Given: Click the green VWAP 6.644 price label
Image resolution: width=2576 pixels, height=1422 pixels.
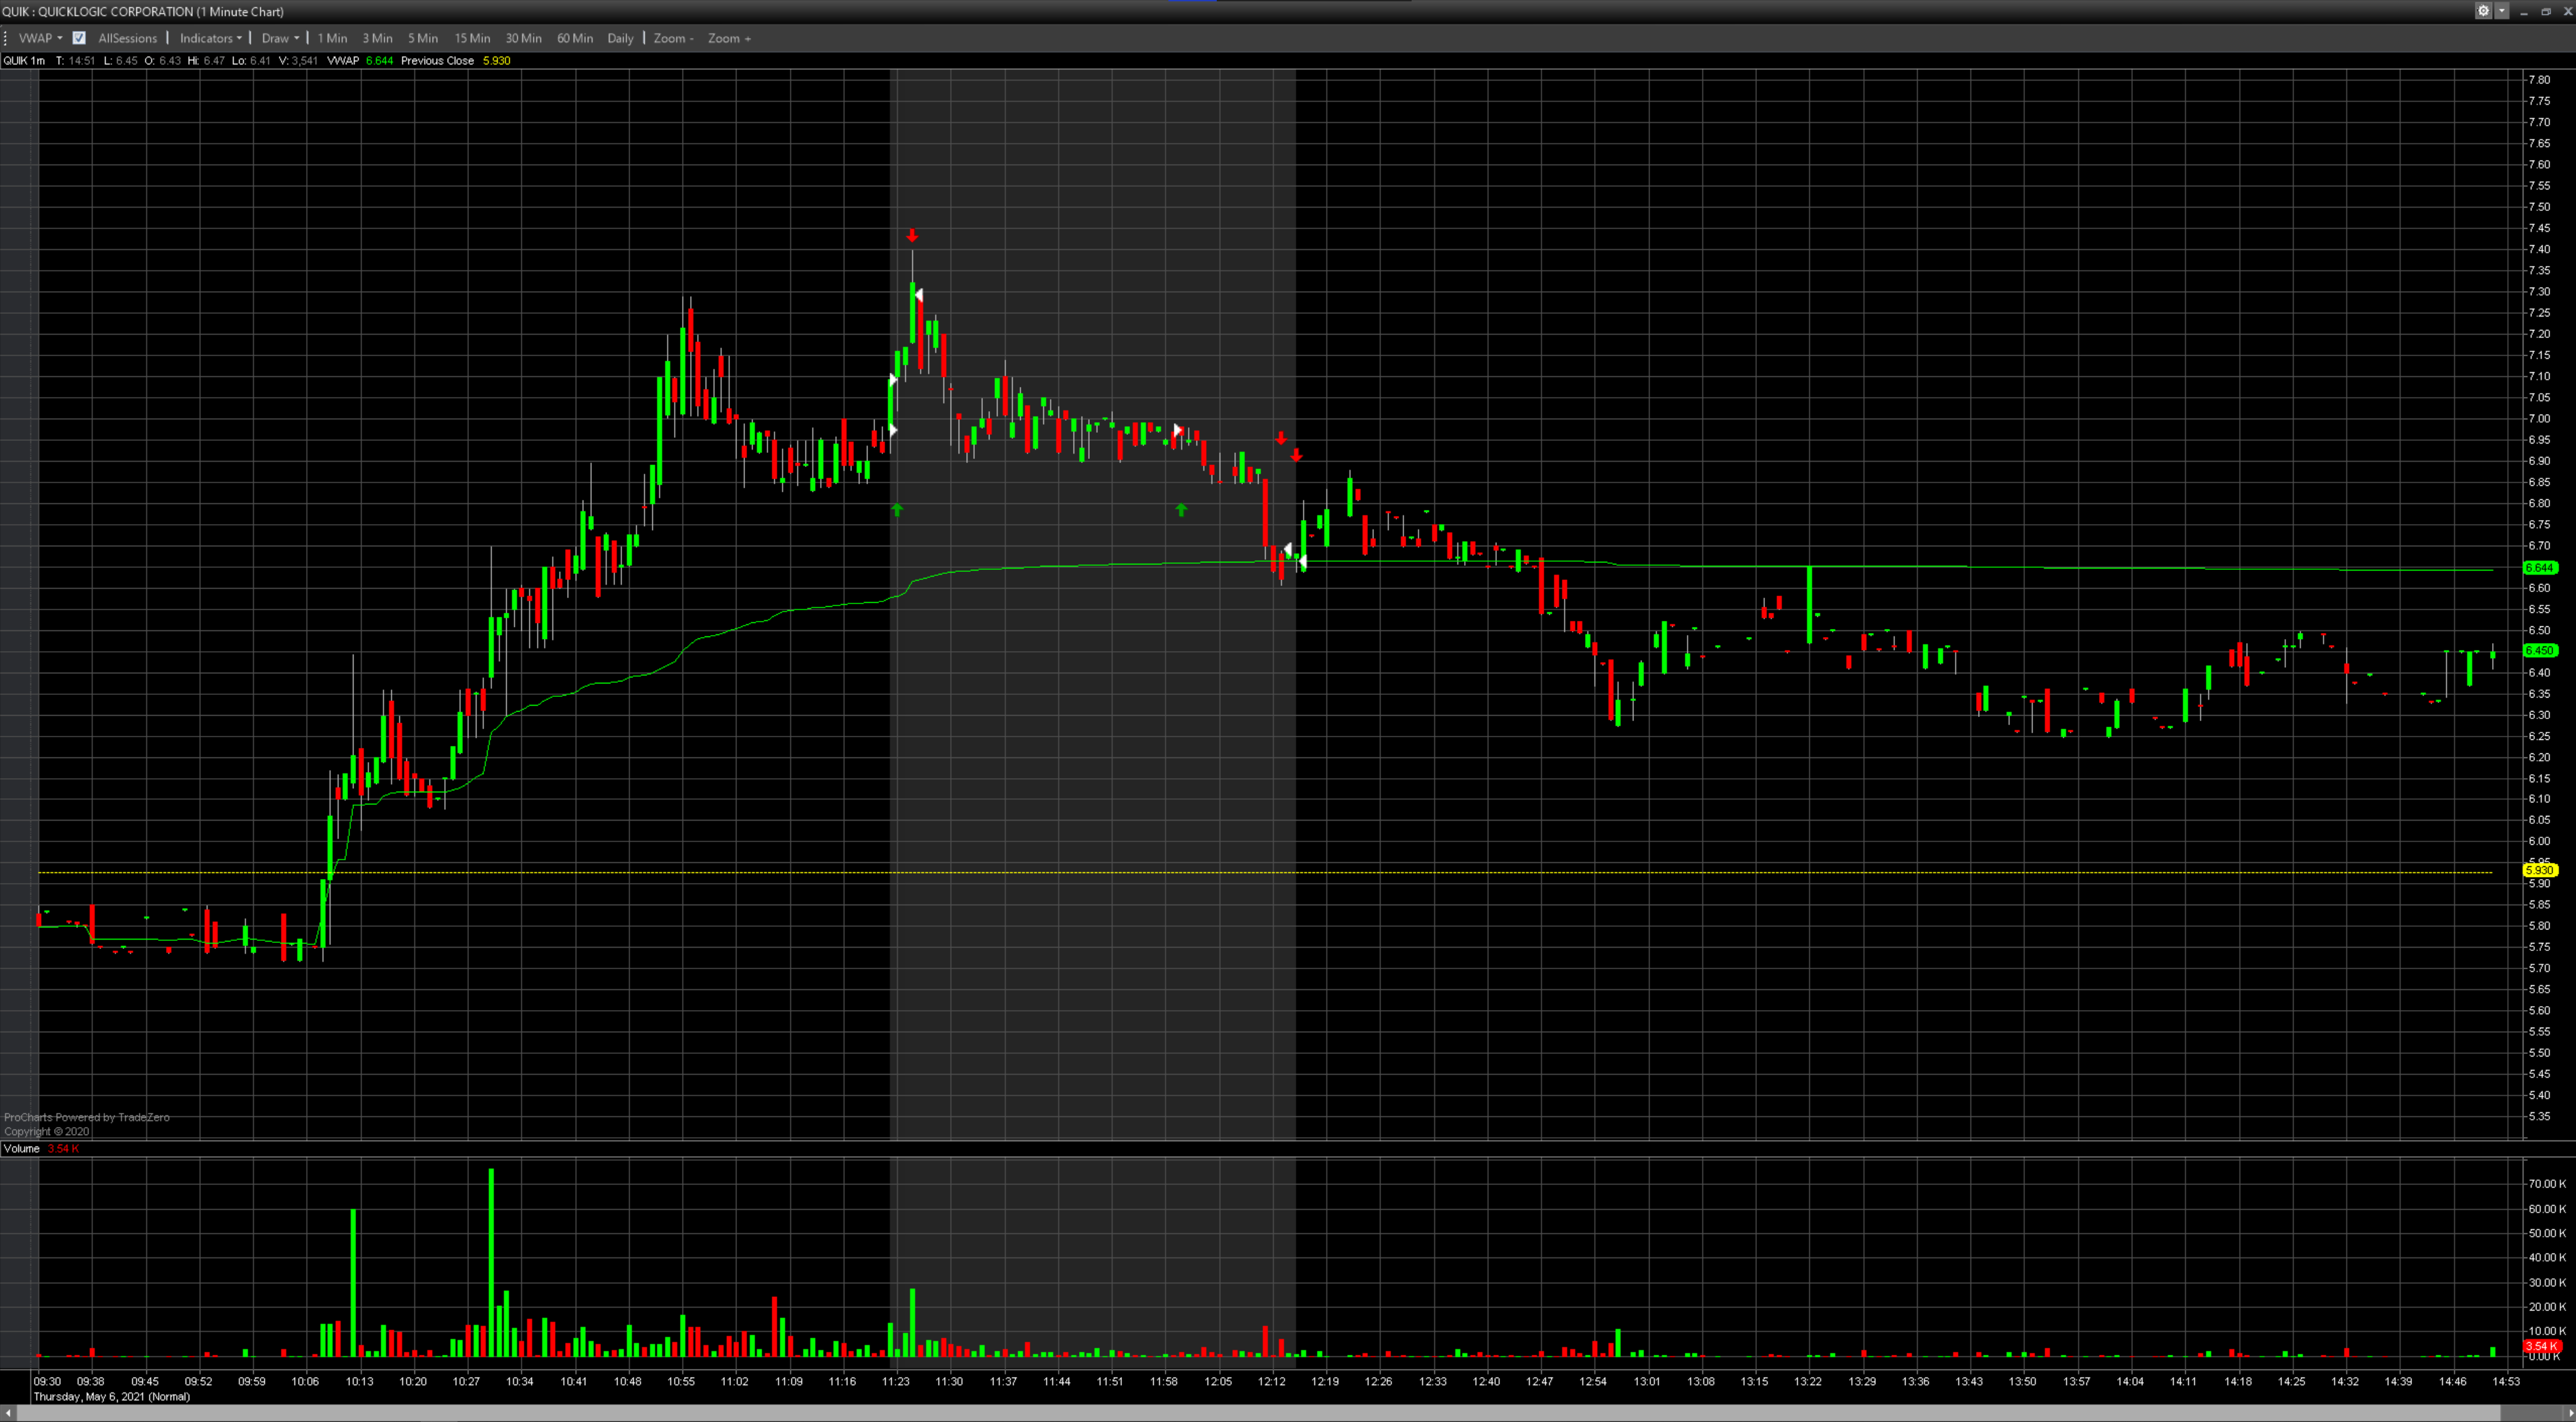Looking at the screenshot, I should (x=2540, y=568).
